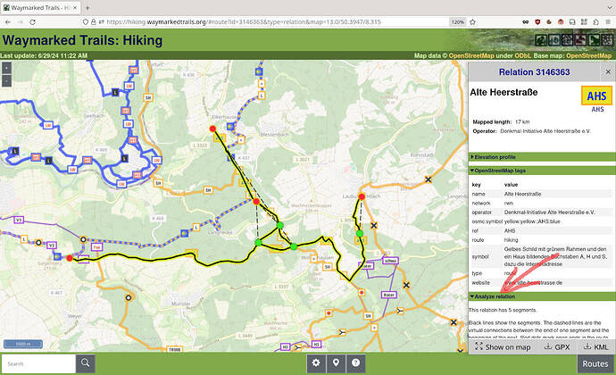Collapse the OpenStreetMap tags section

(542, 171)
